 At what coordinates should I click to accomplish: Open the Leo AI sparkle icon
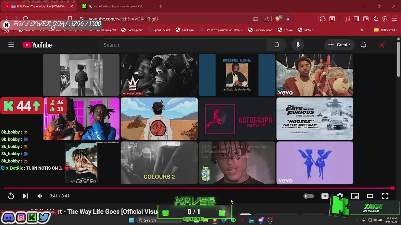[x=375, y=19]
